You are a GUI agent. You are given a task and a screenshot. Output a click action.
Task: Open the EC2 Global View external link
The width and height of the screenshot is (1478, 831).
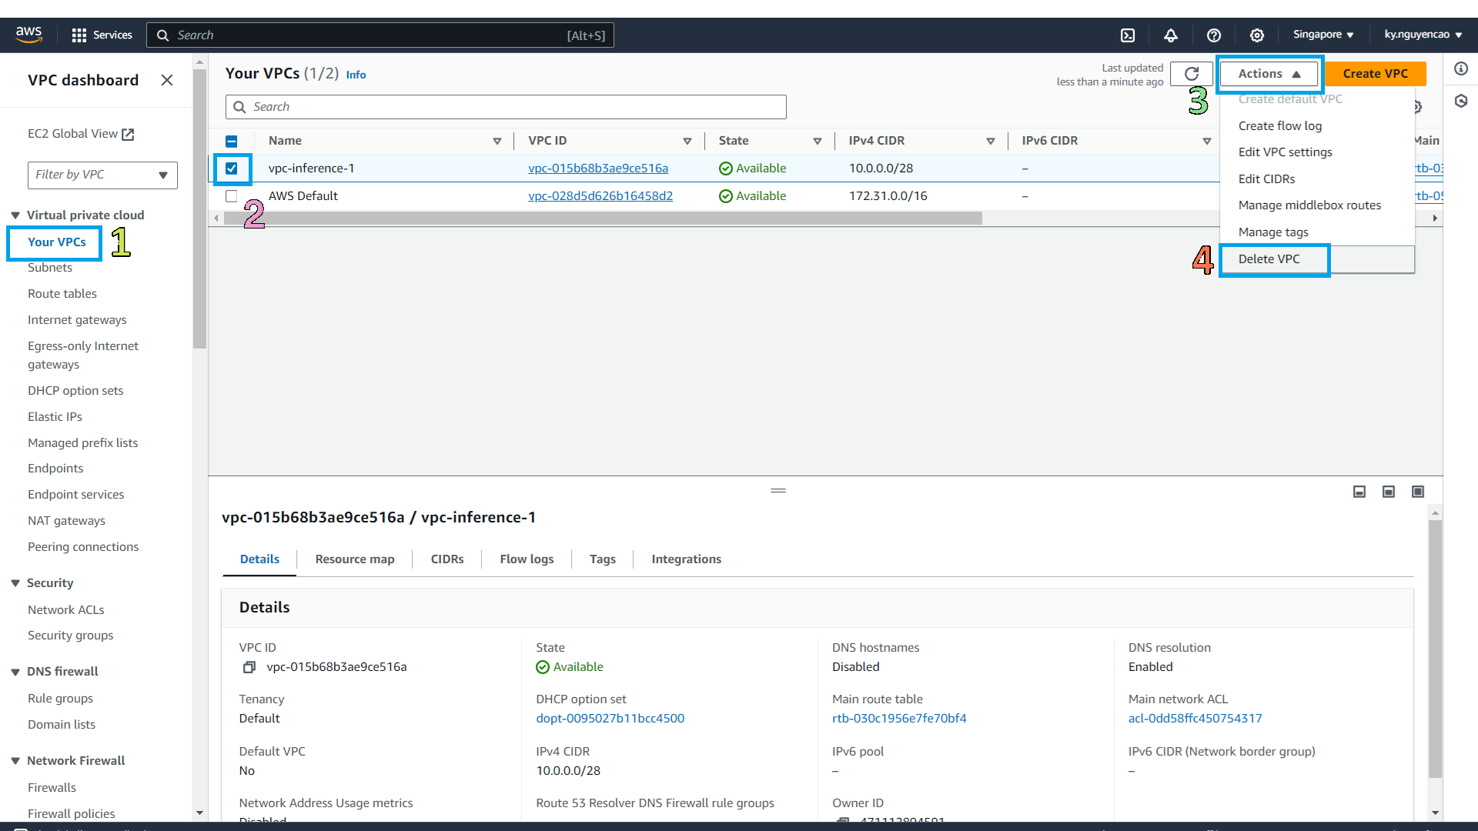point(81,134)
